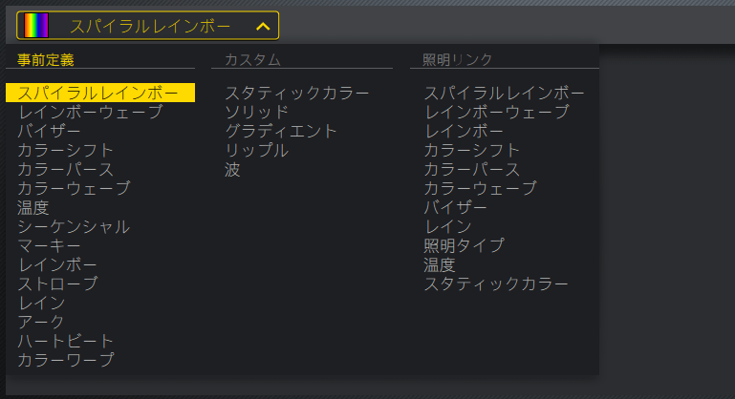Choose カラーシフト in 照明リンク list

click(472, 150)
